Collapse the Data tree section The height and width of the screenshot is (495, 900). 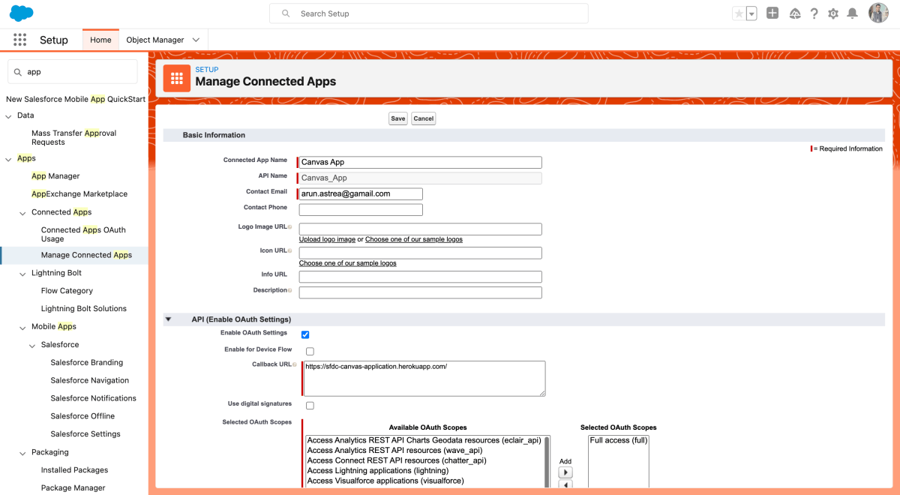(x=8, y=115)
